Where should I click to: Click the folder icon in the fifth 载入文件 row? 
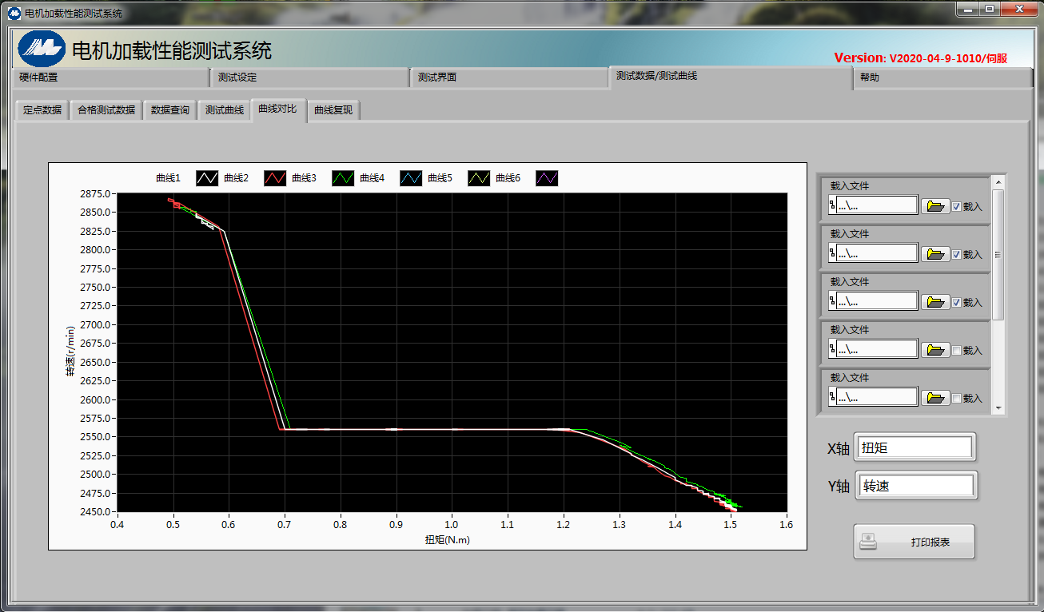(935, 398)
